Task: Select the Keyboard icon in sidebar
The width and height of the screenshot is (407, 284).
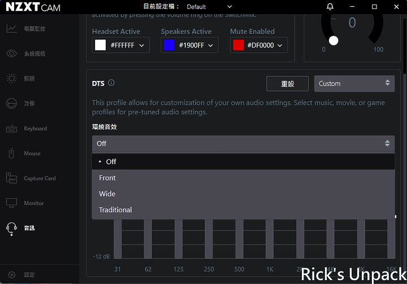Action: (x=12, y=128)
